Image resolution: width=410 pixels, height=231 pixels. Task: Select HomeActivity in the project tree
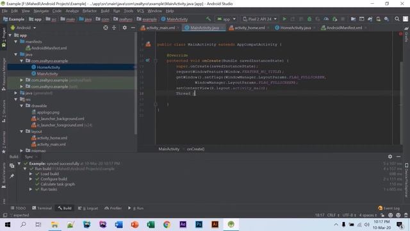click(x=48, y=67)
